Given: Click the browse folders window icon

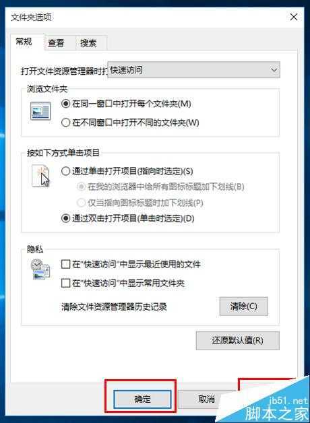Looking at the screenshot, I should click(40, 111).
